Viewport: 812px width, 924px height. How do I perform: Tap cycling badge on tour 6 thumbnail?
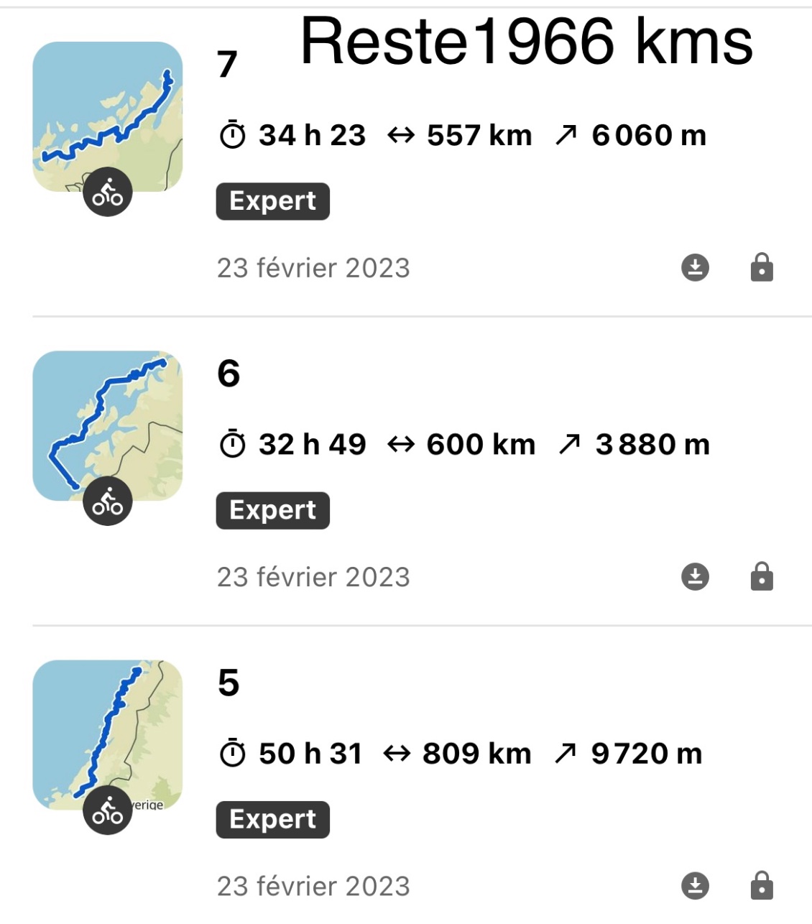click(x=108, y=501)
